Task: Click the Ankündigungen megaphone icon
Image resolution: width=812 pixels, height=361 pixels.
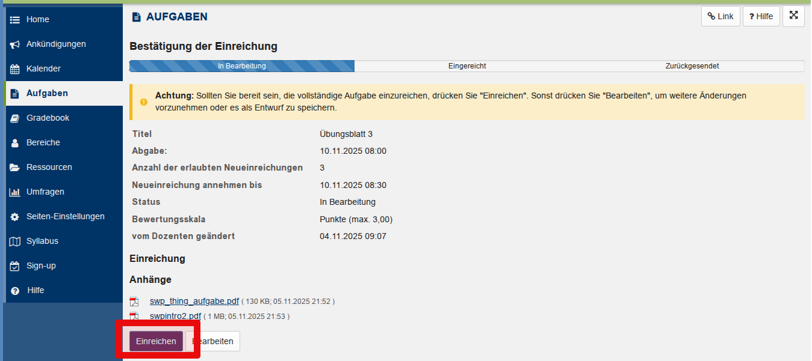Action: pyautogui.click(x=15, y=44)
